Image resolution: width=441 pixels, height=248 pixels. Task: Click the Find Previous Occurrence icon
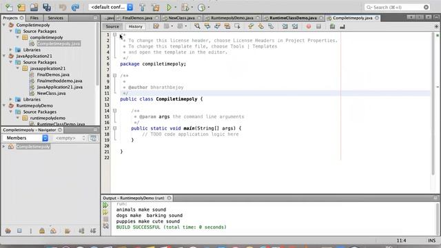tap(207, 26)
